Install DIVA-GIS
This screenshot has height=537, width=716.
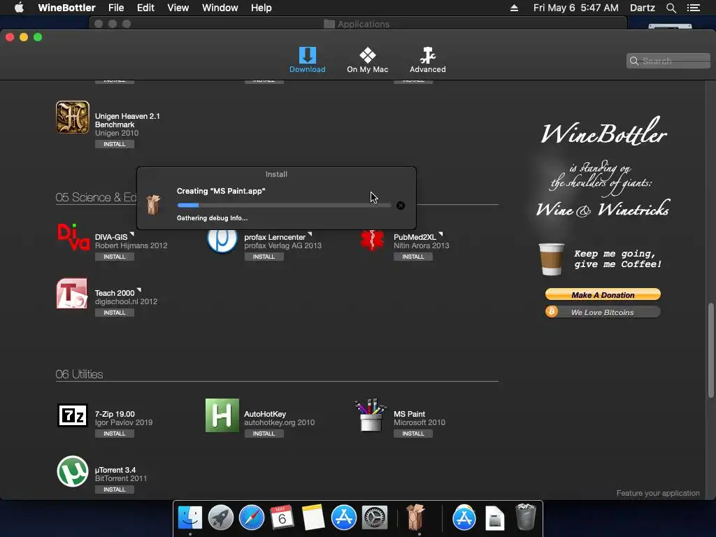[115, 257]
